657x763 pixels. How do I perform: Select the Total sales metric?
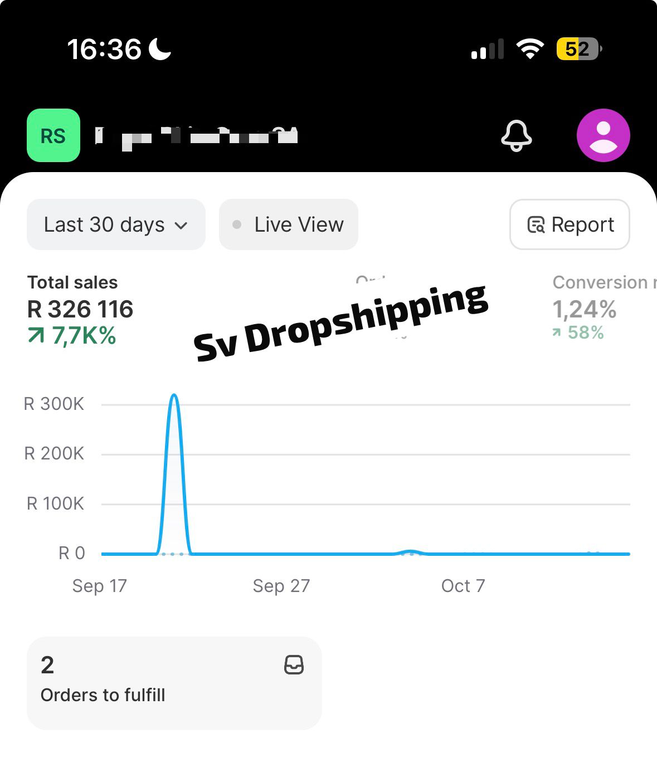coord(72,282)
